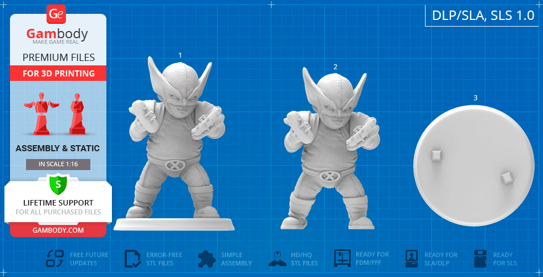Image resolution: width=543 pixels, height=277 pixels.
Task: Click the 'LIFETIME SUPPORT' heading
Action: click(x=58, y=203)
